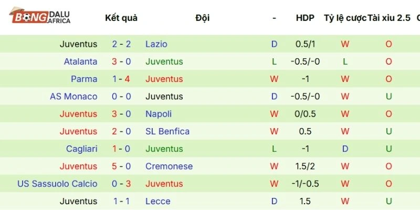Open the SL Benfica team link
The image size is (420, 210).
pyautogui.click(x=167, y=131)
